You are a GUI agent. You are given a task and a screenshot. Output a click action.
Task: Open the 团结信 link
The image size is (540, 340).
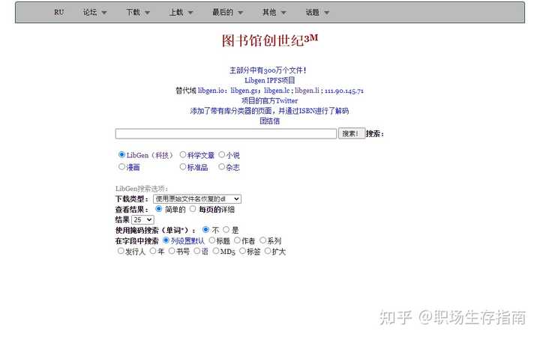point(270,121)
